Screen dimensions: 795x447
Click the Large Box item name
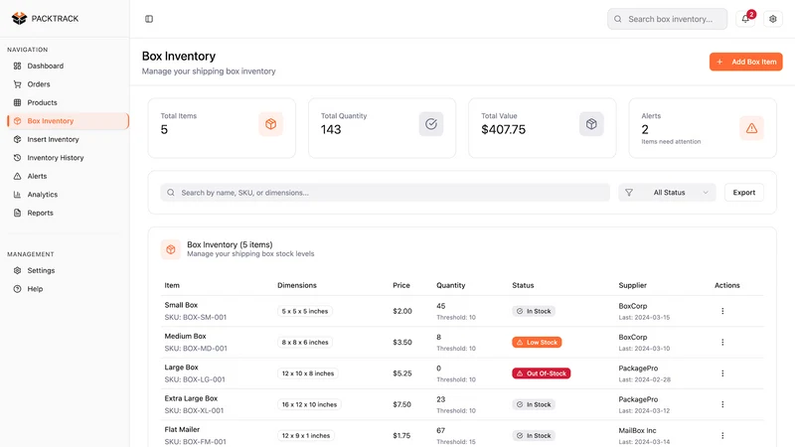click(x=181, y=368)
